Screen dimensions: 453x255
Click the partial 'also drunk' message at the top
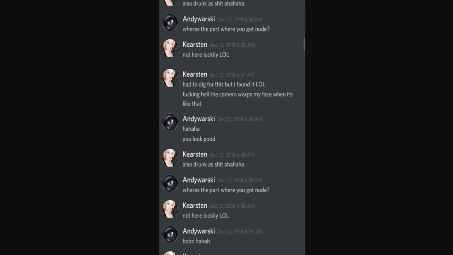click(x=213, y=4)
